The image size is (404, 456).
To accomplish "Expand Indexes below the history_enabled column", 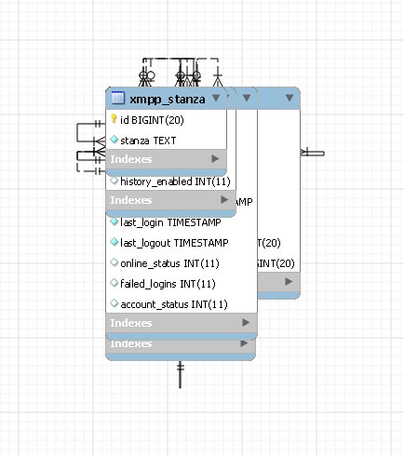I will click(x=224, y=200).
